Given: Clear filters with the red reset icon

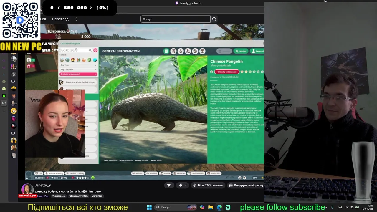Looking at the screenshot, I should click(95, 50).
